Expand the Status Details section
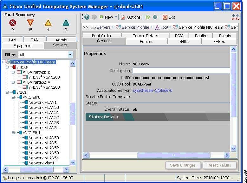 [158, 117]
